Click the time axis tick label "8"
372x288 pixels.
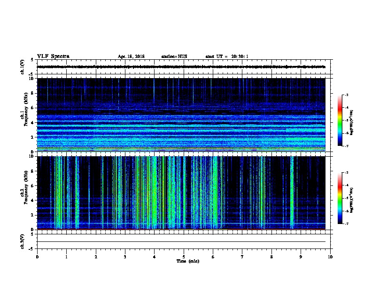coord(271,257)
